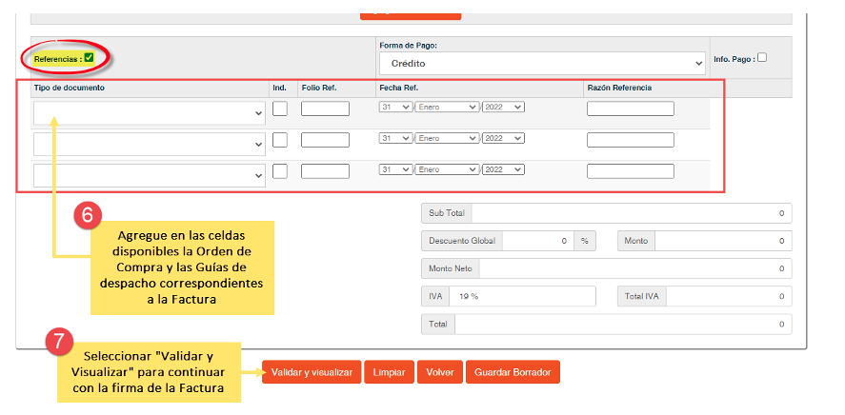Click the Monto Neto field
845x415 pixels.
pos(635,268)
